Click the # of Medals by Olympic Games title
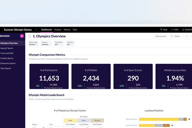 click(70, 111)
